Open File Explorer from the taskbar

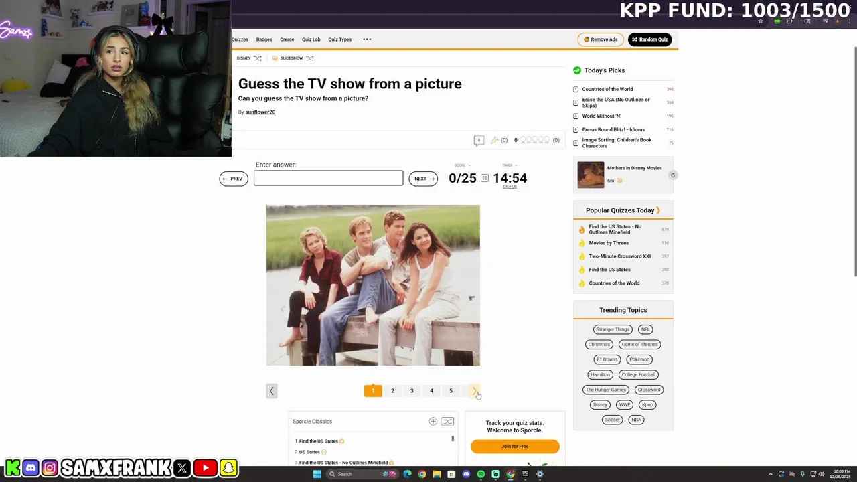click(x=437, y=474)
